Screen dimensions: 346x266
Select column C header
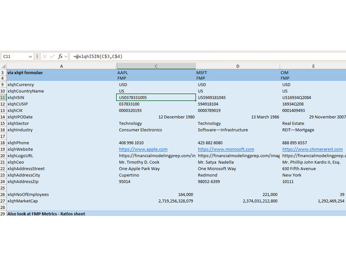coord(156,66)
